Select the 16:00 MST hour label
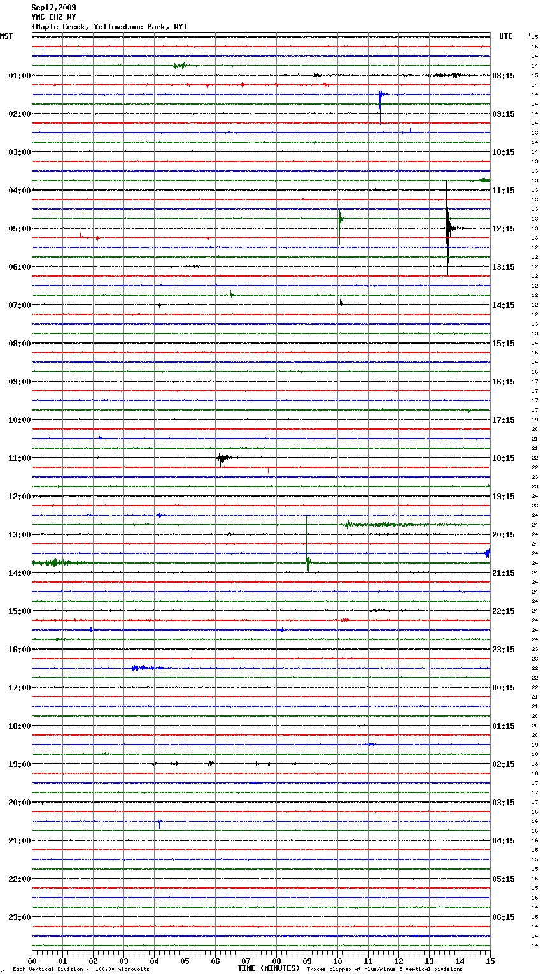Screen dimensions: 541x978 click(20, 650)
